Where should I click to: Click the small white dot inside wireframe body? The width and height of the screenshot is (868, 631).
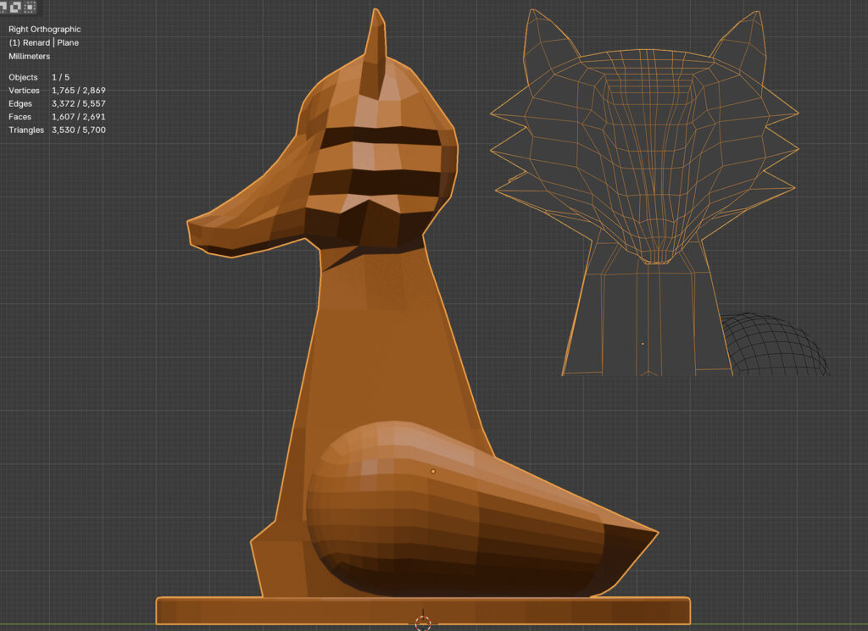point(643,344)
